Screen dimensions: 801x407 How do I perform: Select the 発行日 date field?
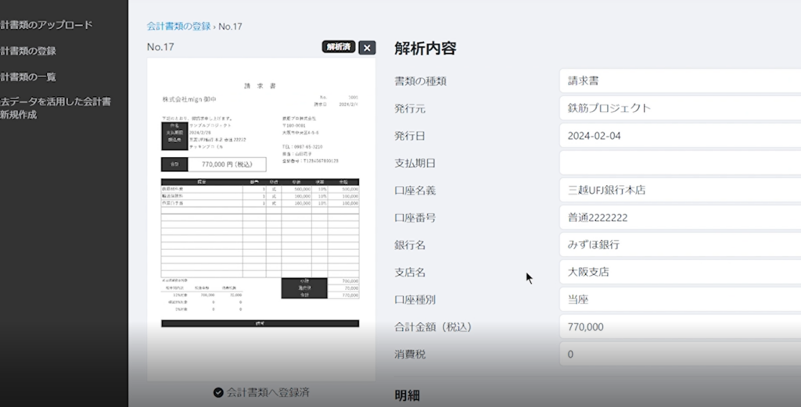tap(679, 136)
